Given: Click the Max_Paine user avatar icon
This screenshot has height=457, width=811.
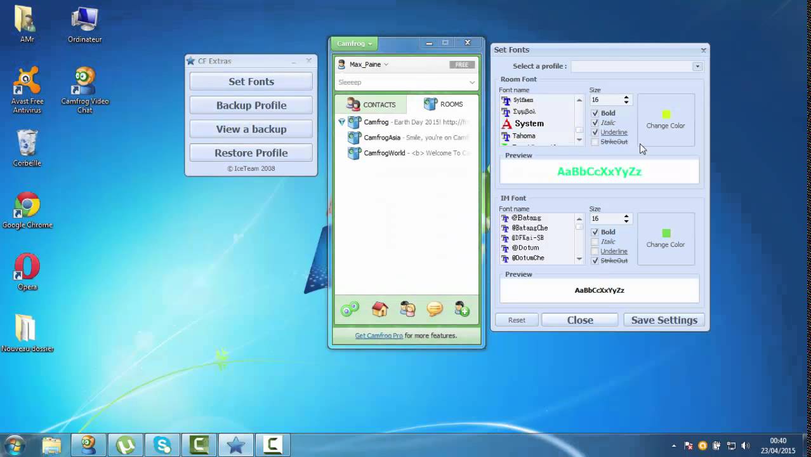Looking at the screenshot, I should 341,64.
